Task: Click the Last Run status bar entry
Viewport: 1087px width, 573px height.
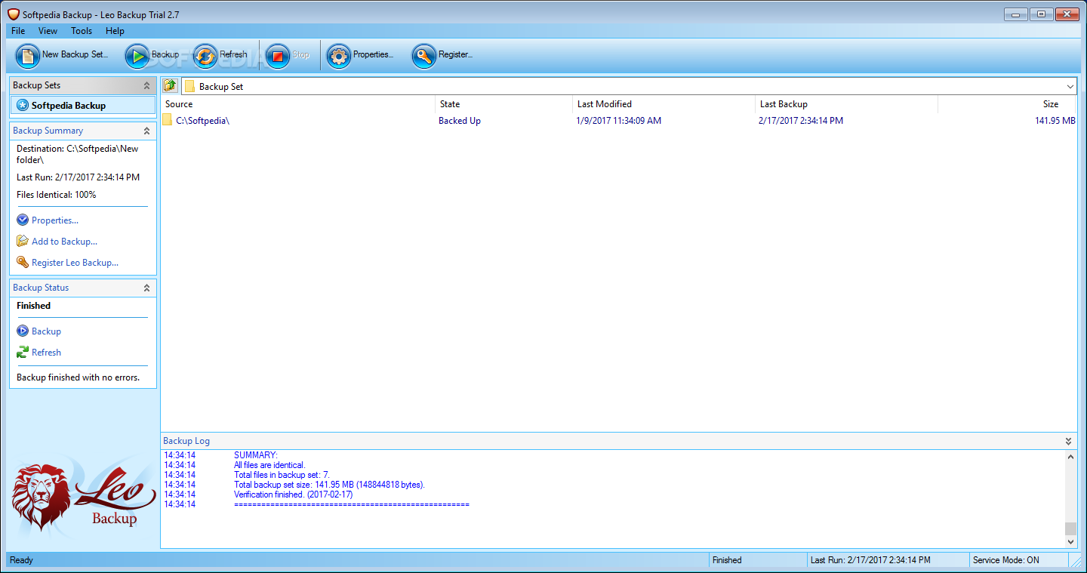Action: coord(870,560)
